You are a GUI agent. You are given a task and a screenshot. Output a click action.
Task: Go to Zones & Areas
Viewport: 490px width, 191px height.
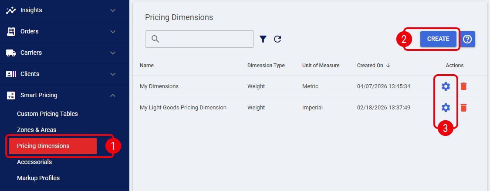(x=37, y=130)
